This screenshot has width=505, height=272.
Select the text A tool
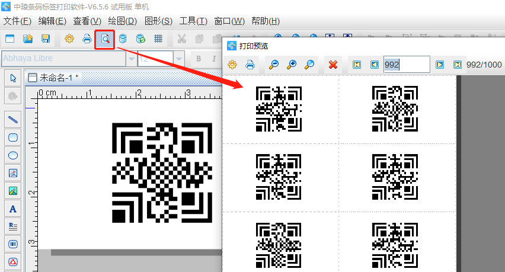tap(13, 209)
